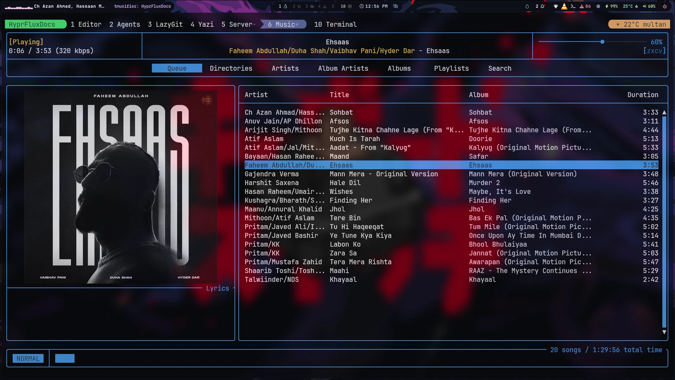Toggle the crossed-eye icon beside the clock

[x=396, y=6]
